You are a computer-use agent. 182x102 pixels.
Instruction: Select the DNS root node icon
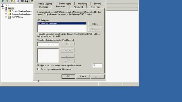[3, 5]
